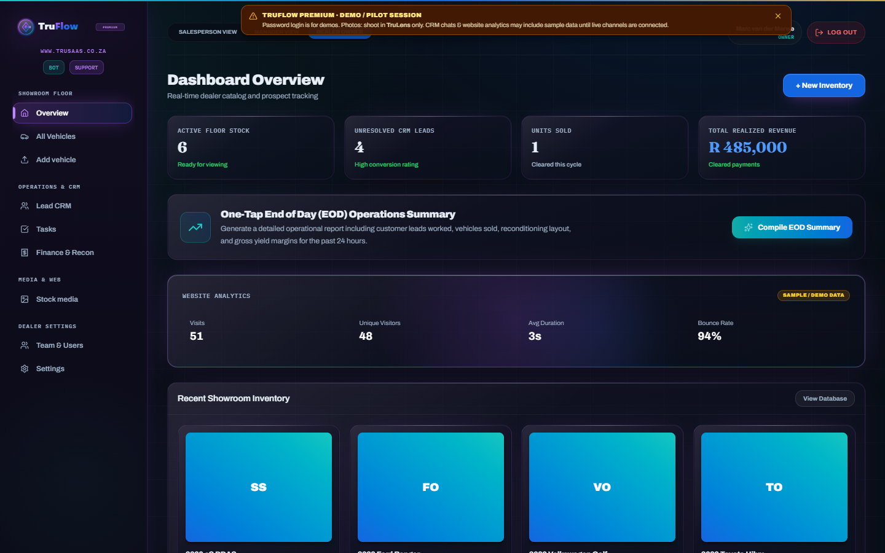This screenshot has height=553, width=885.
Task: Dismiss the demo session banner with X
Action: coord(778,16)
